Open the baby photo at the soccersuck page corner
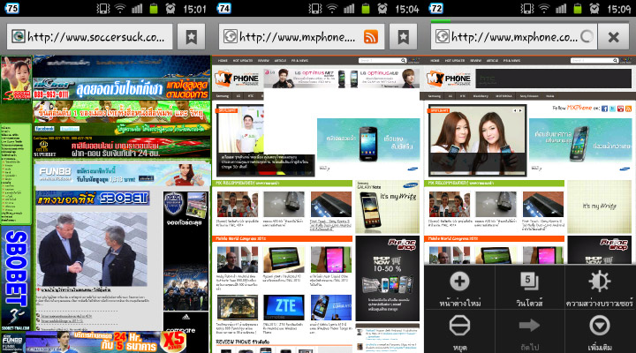This screenshot has height=353, width=636. click(x=16, y=79)
